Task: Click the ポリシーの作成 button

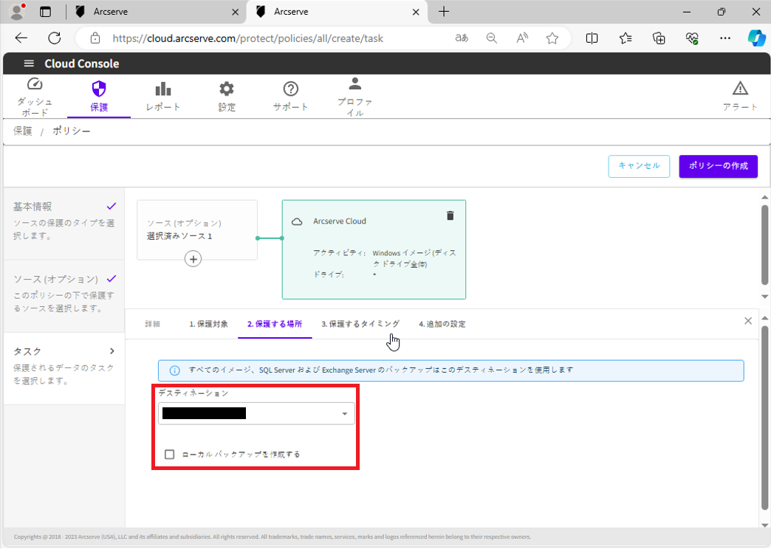Action: [718, 166]
